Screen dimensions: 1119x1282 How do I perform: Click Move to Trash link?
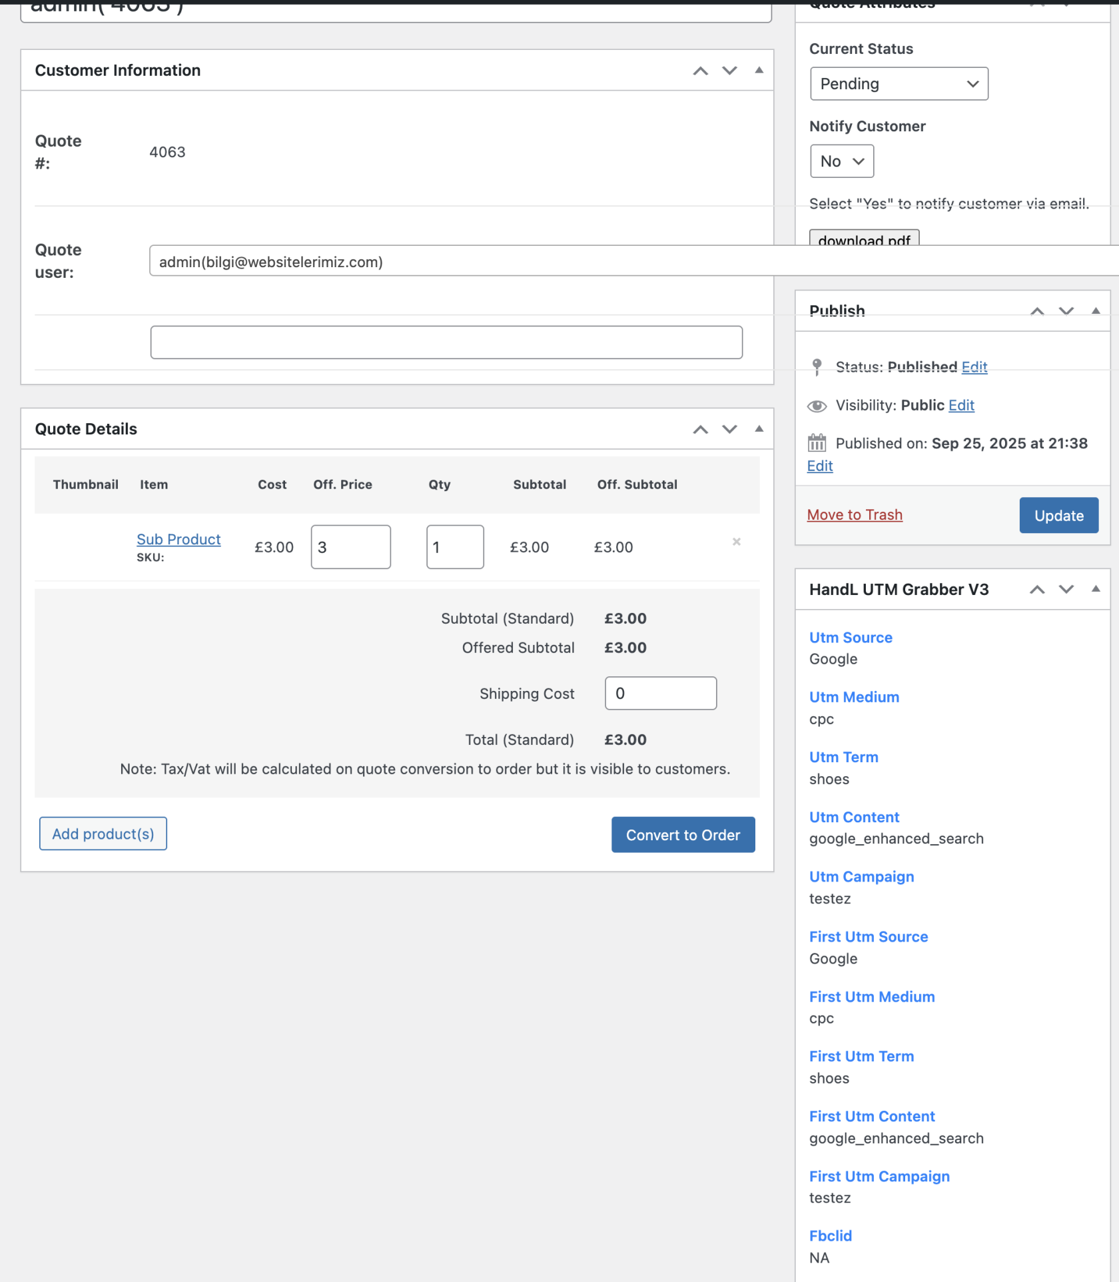(854, 515)
